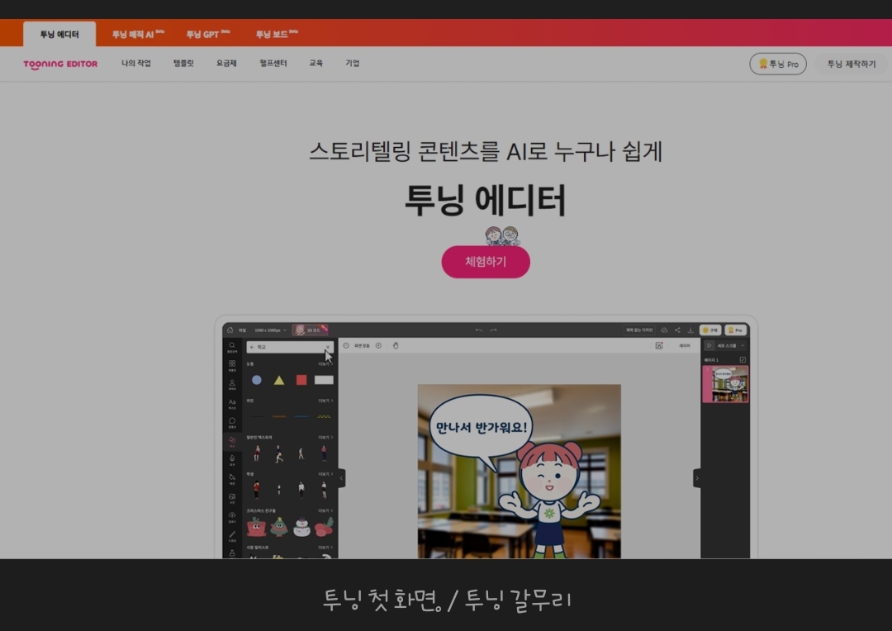Select the character icon in sidebar

232,385
